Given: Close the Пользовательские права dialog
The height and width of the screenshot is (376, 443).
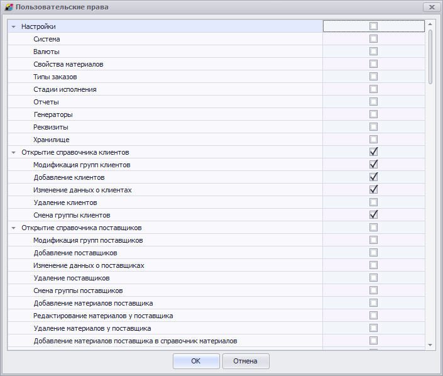Looking at the screenshot, I should 430,8.
